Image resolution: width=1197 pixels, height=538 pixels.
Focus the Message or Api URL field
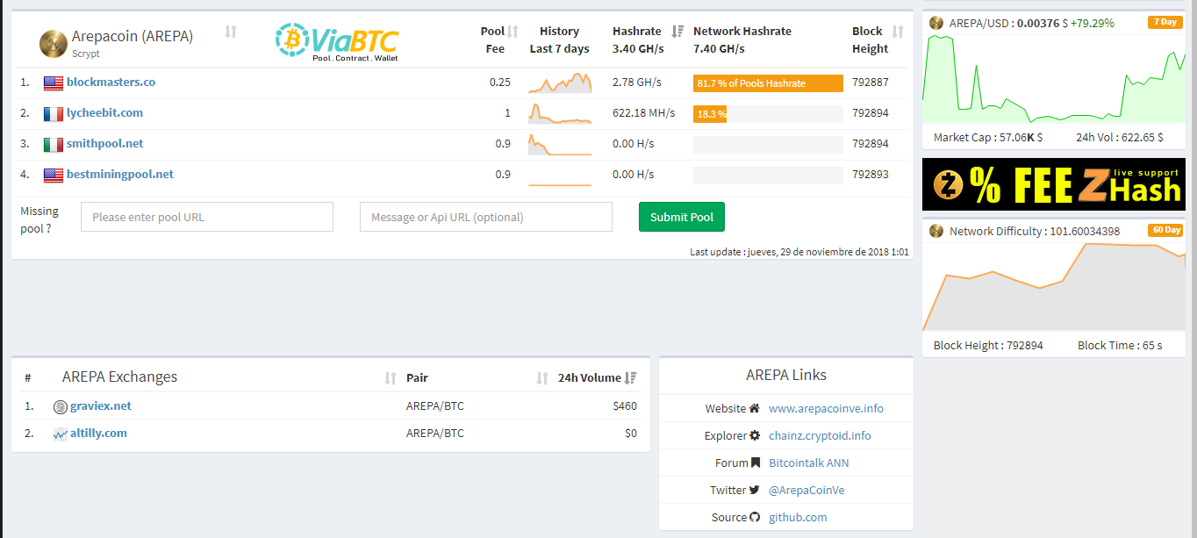(x=486, y=217)
